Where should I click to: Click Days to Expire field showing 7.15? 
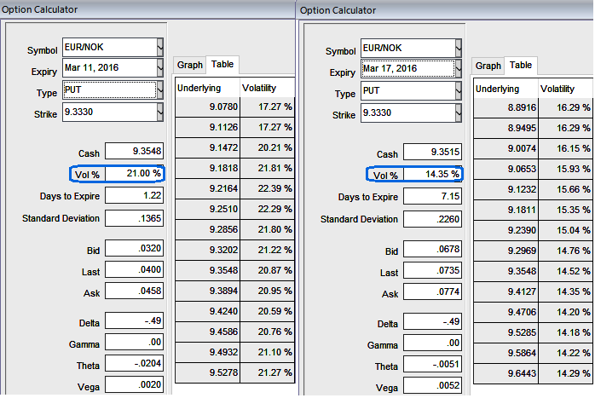(x=433, y=197)
